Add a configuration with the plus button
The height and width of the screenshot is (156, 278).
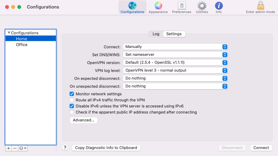pos(9,148)
